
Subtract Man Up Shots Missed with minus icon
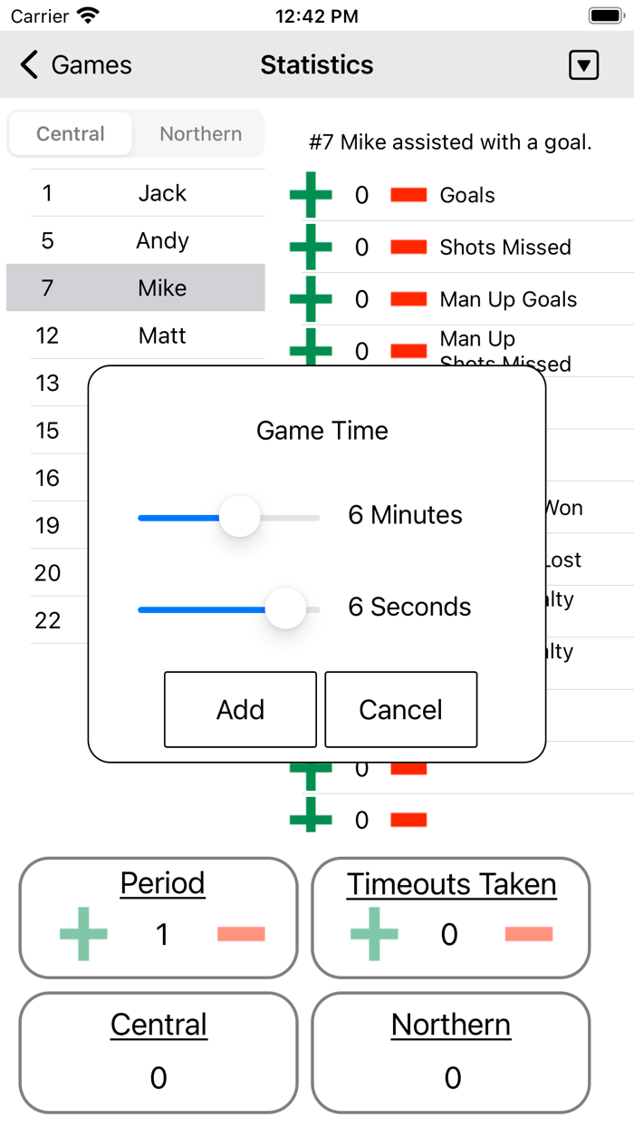(x=410, y=351)
